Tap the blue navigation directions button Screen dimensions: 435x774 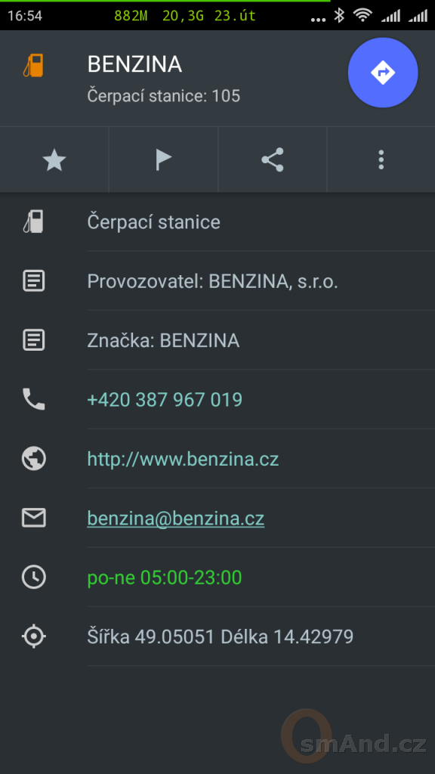383,73
